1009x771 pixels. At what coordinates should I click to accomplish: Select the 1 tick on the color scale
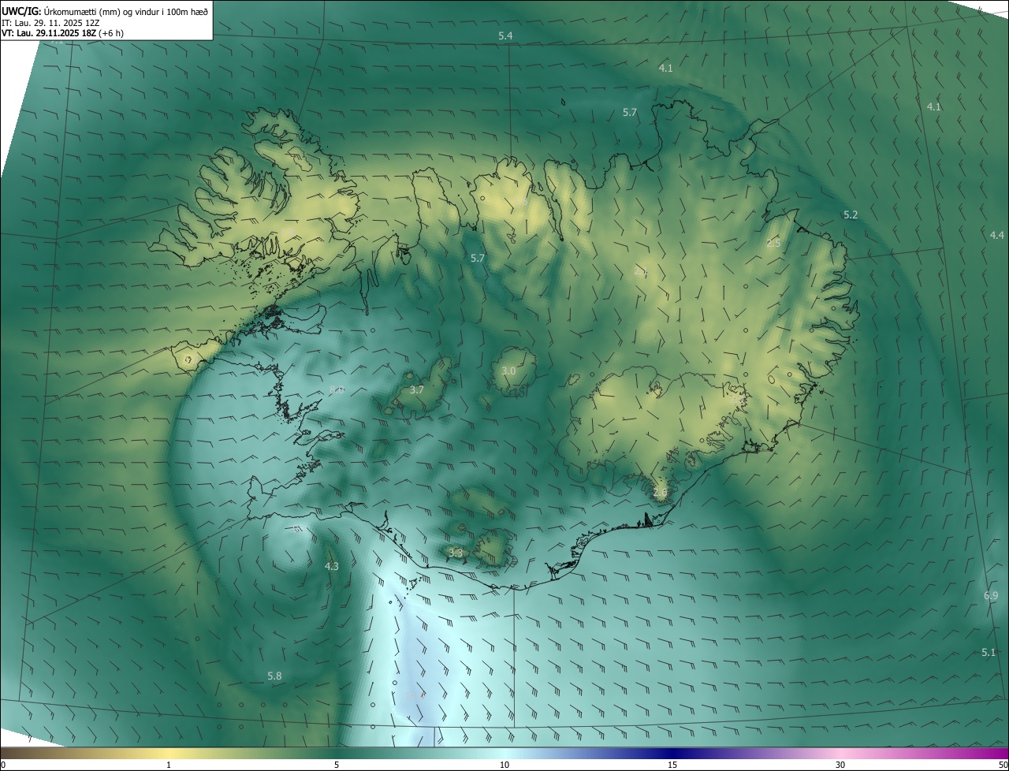(x=169, y=765)
